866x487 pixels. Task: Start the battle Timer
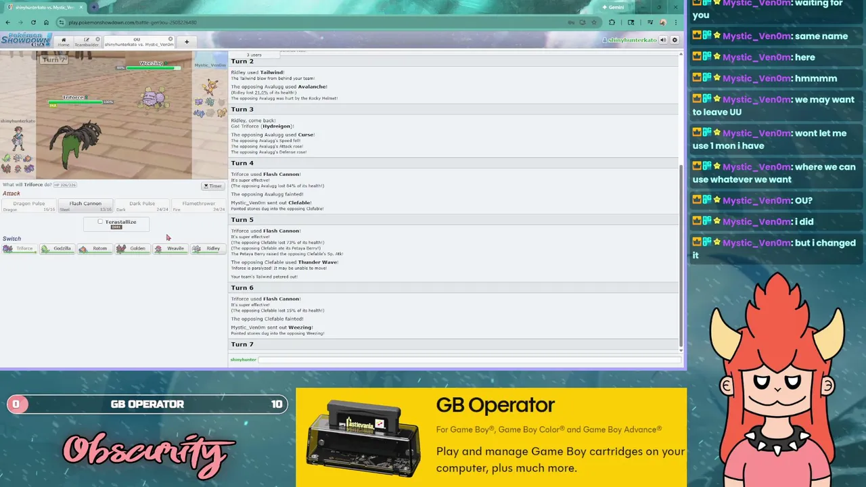(212, 186)
